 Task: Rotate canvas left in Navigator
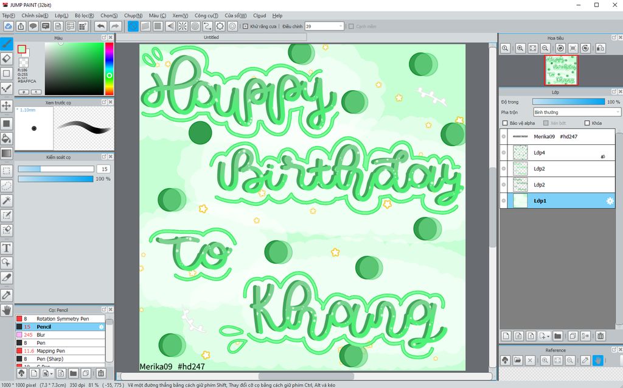pyautogui.click(x=560, y=48)
